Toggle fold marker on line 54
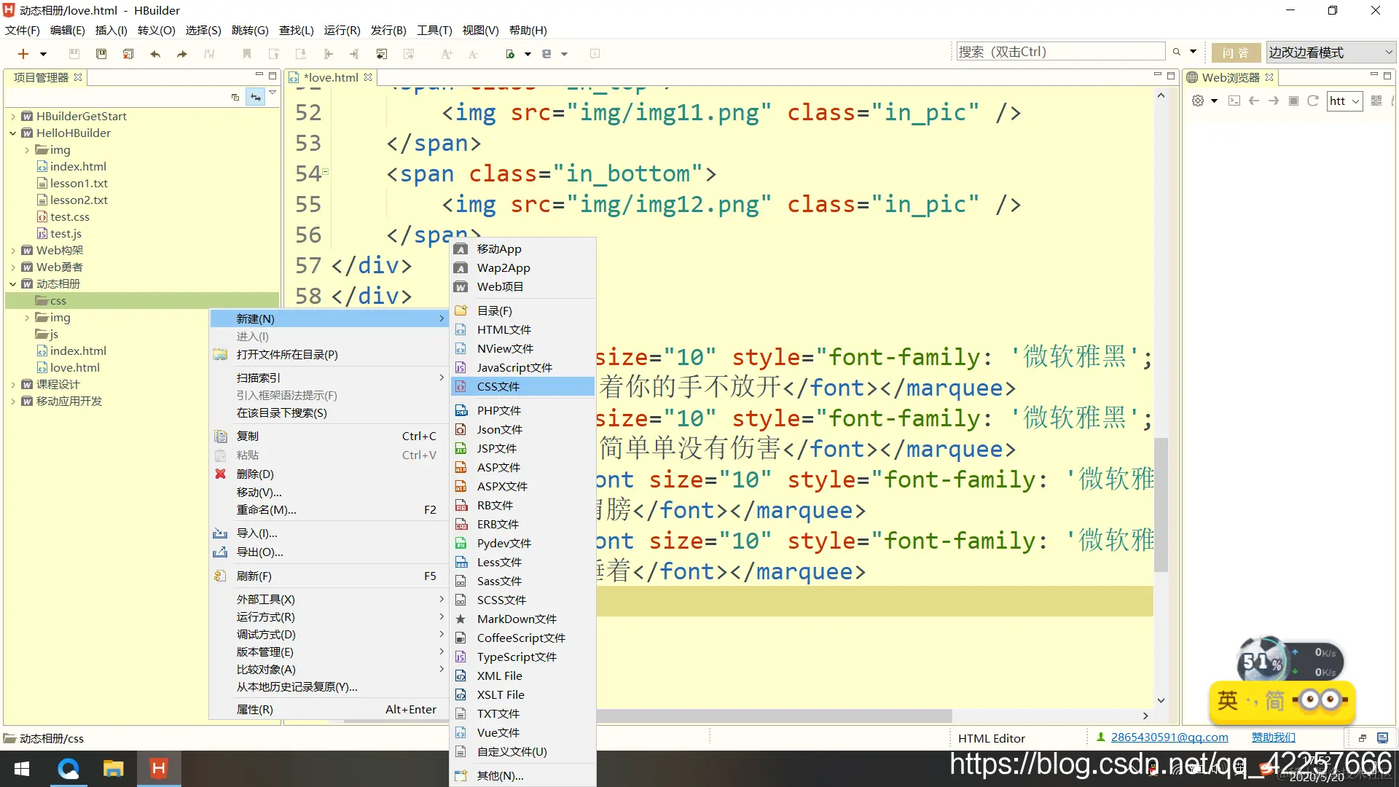1399x787 pixels. [x=326, y=172]
